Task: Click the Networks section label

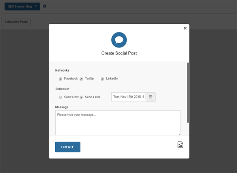Action: point(62,70)
